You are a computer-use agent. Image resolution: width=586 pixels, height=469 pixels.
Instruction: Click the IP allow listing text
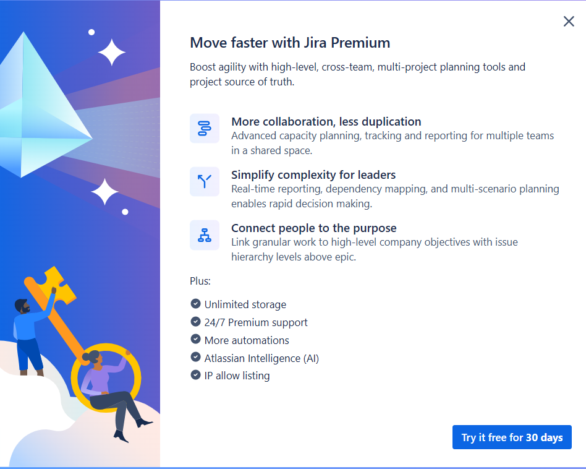tap(237, 376)
